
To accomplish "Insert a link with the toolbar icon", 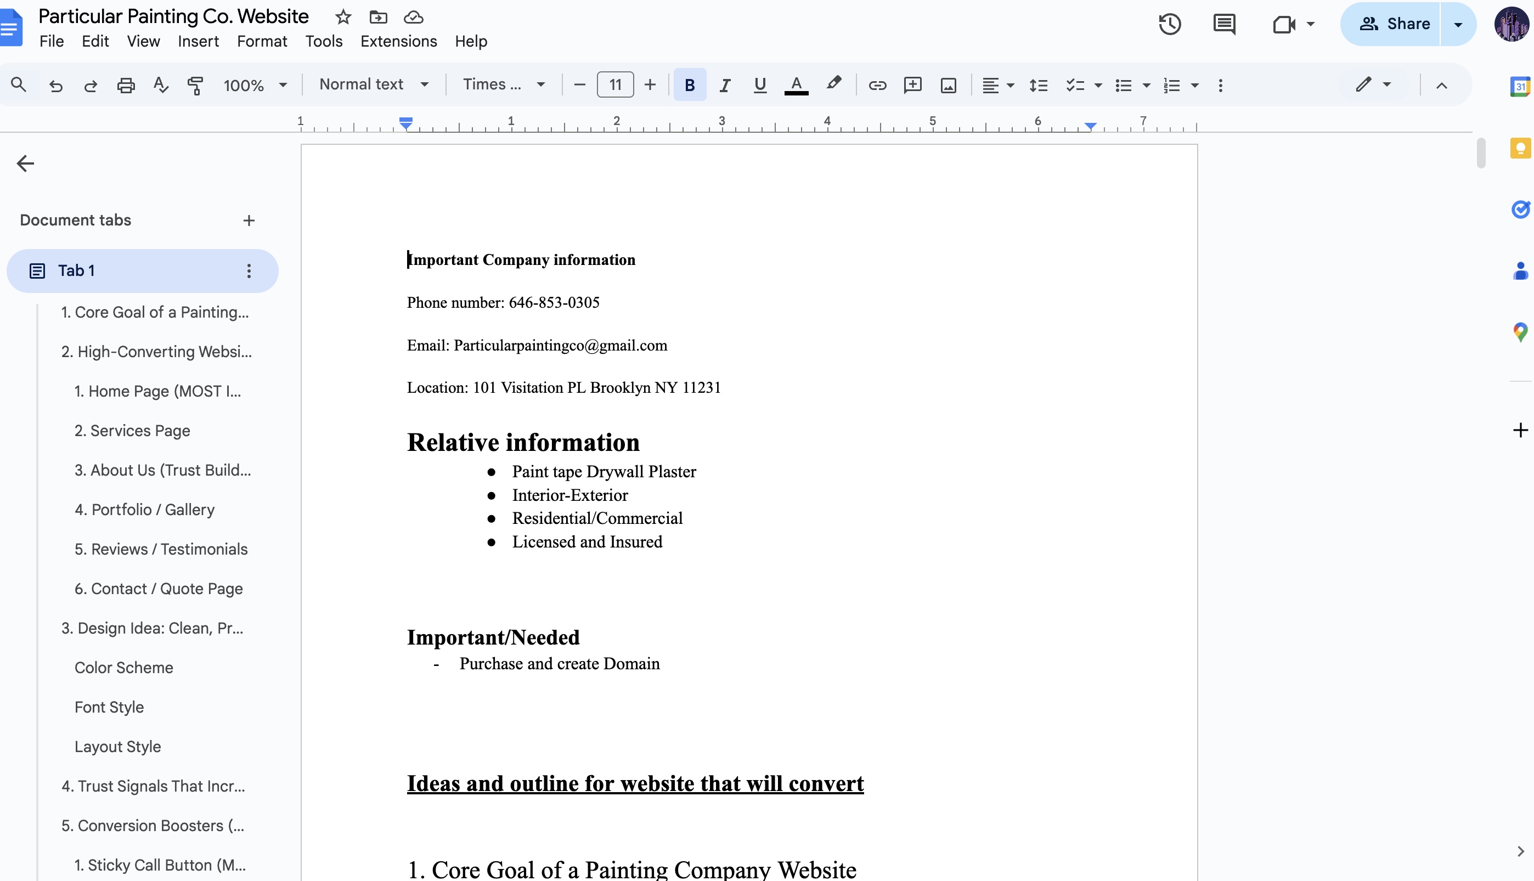I will [877, 86].
